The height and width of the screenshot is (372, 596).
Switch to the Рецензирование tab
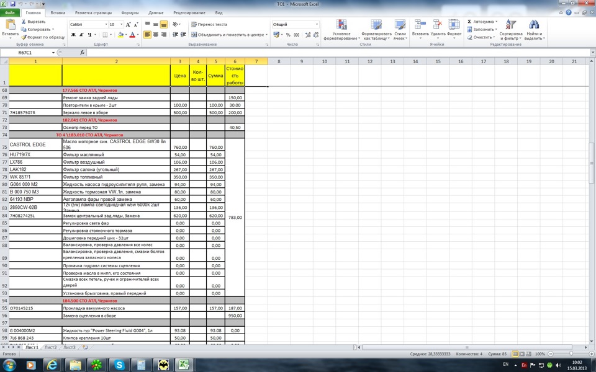(189, 12)
